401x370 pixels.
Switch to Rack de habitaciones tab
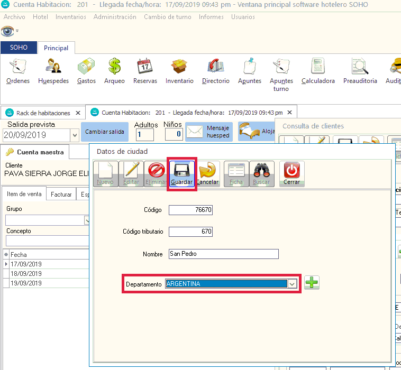[43, 113]
